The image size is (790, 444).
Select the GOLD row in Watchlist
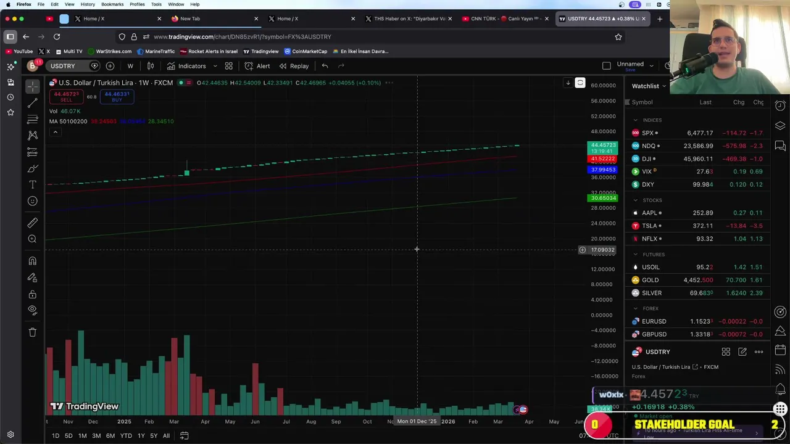click(699, 280)
